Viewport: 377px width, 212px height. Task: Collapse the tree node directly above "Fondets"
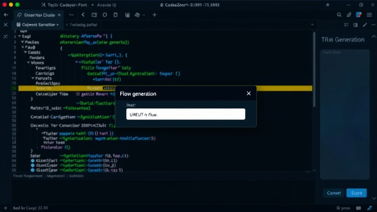pos(25,52)
